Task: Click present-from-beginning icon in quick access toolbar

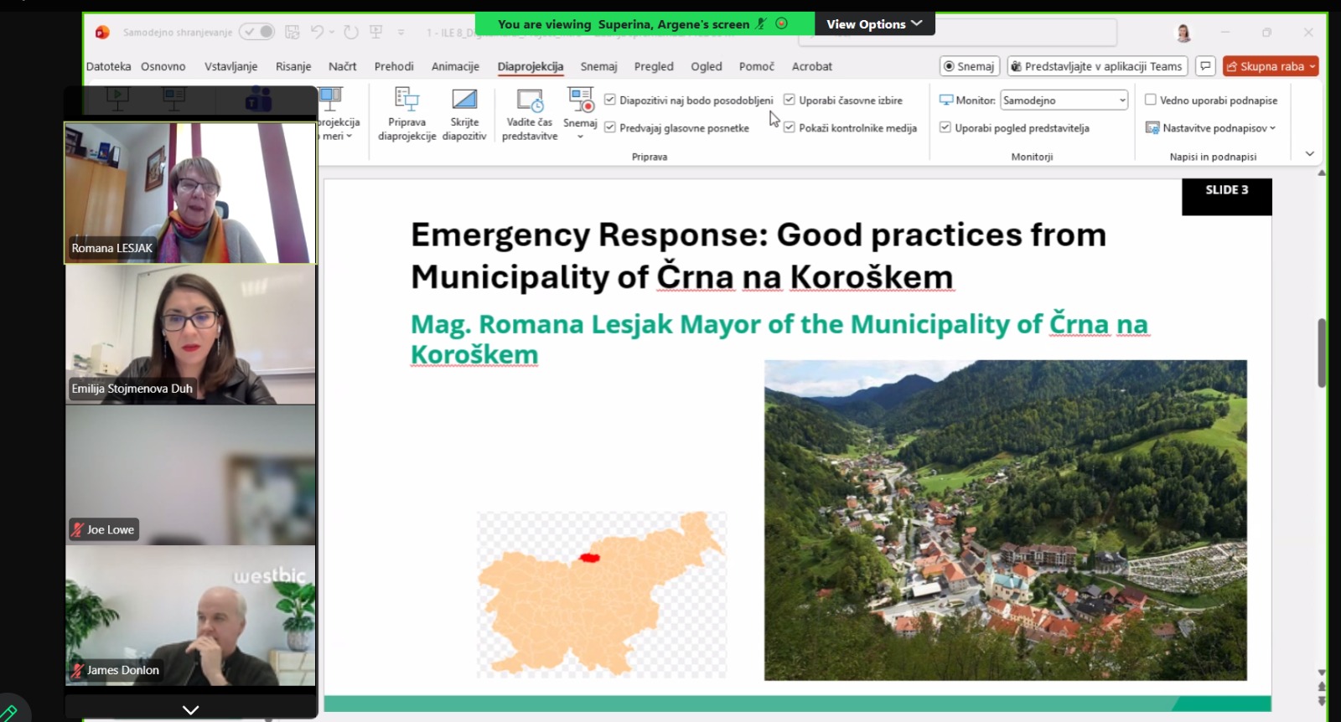Action: point(376,32)
